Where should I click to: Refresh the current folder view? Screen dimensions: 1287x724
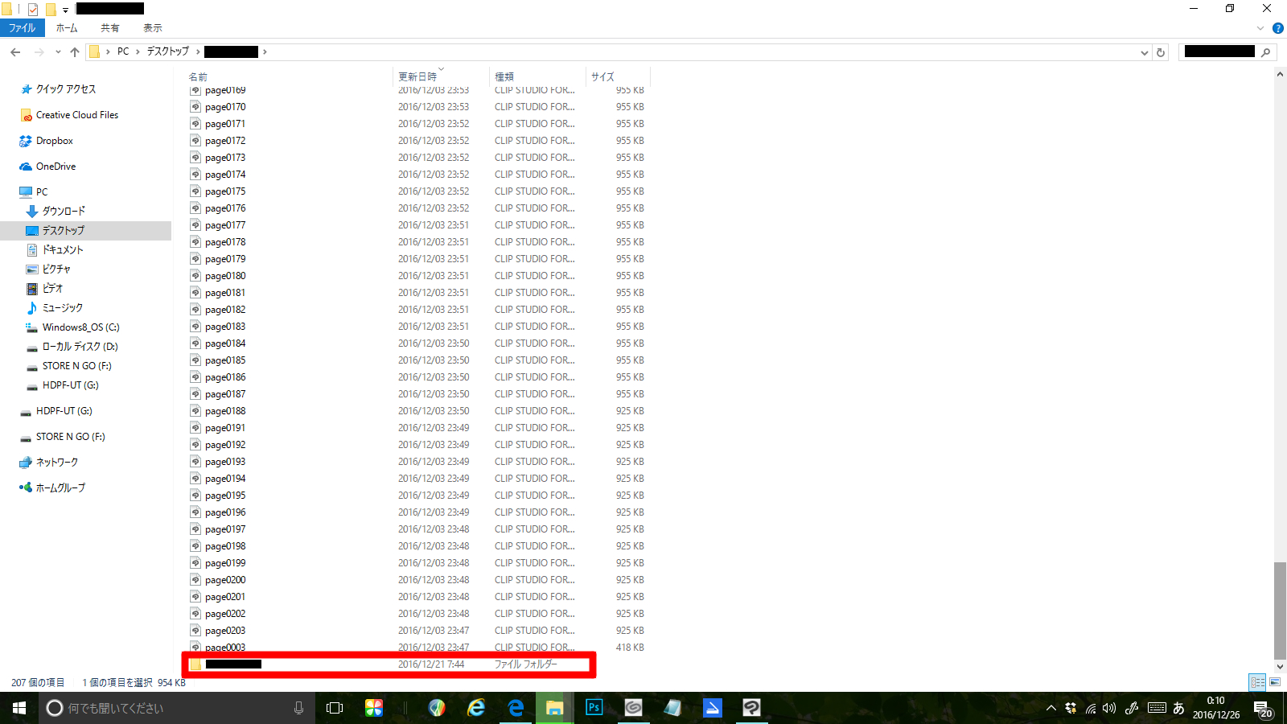(x=1161, y=52)
